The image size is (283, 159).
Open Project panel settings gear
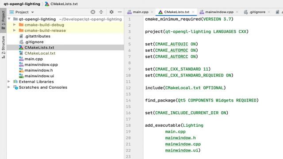pos(111,12)
